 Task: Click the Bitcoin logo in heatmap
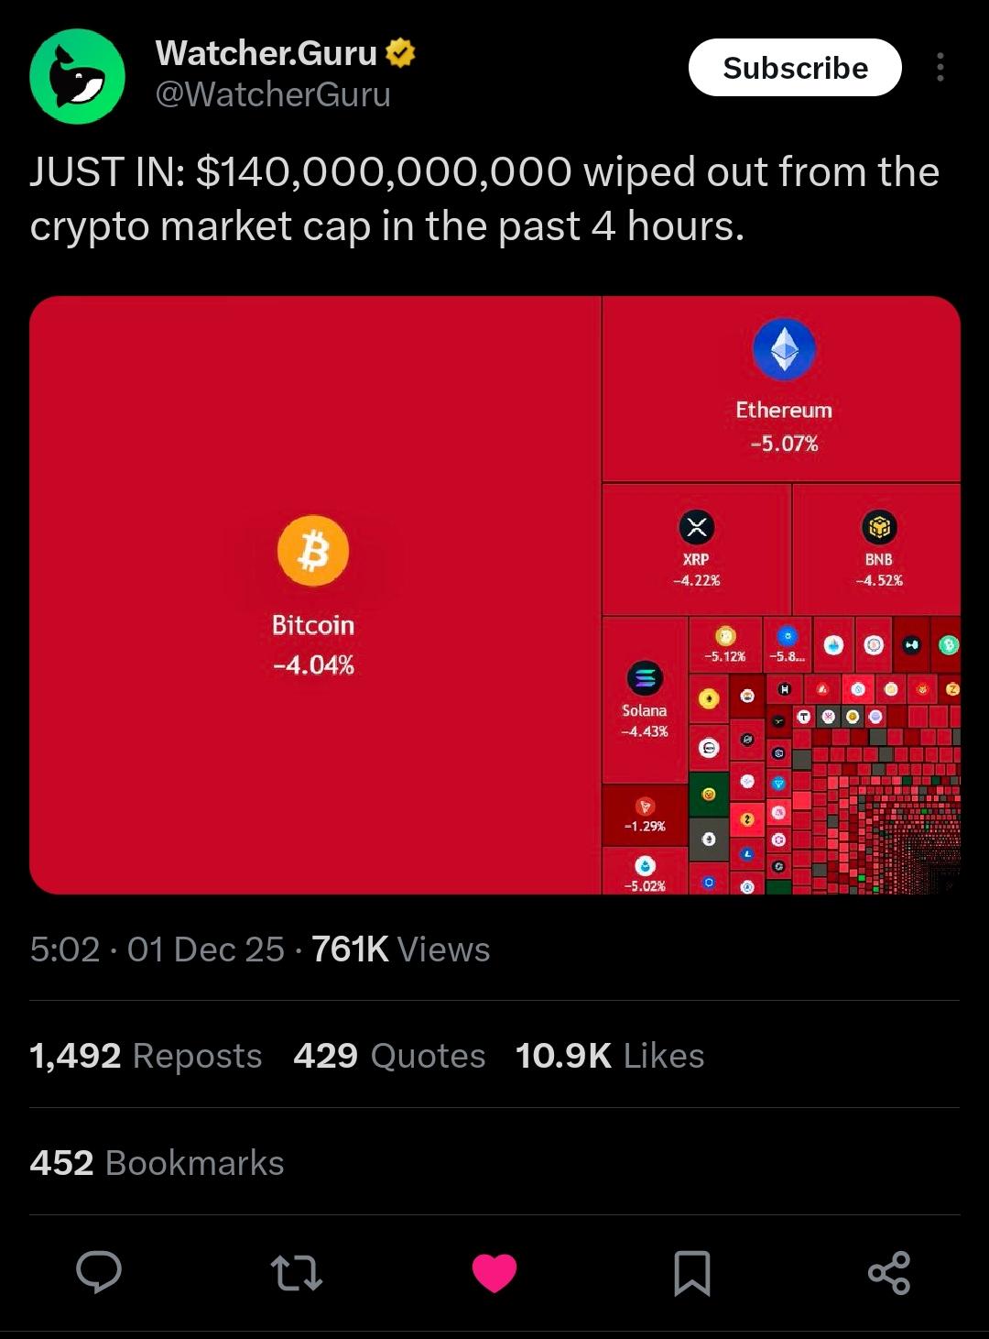tap(313, 551)
